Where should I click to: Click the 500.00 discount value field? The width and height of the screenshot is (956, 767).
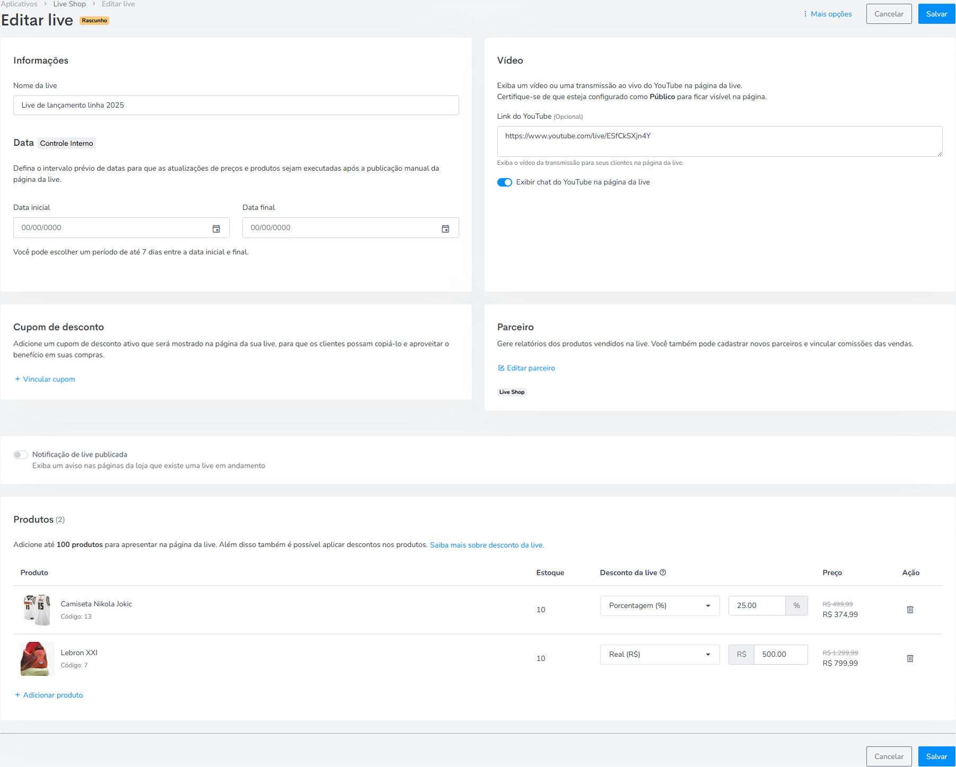(780, 655)
